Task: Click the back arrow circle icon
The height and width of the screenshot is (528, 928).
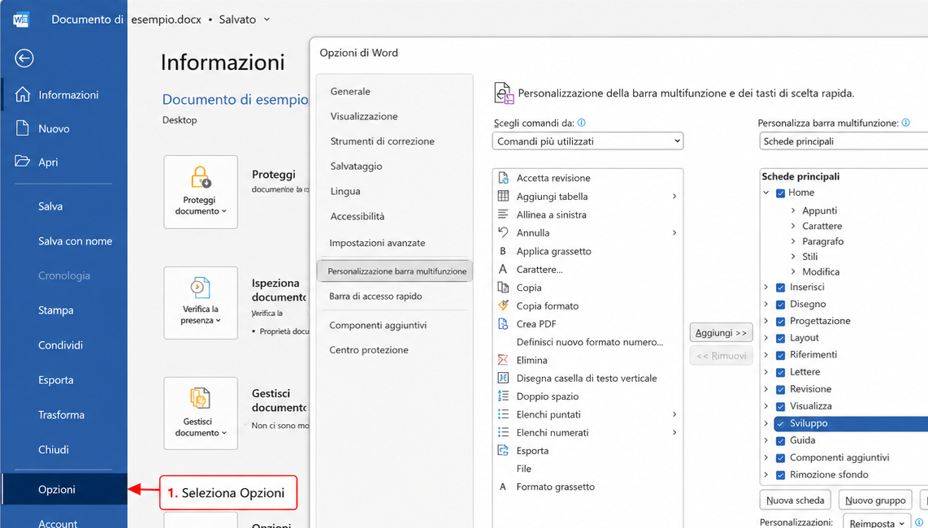Action: coord(24,58)
